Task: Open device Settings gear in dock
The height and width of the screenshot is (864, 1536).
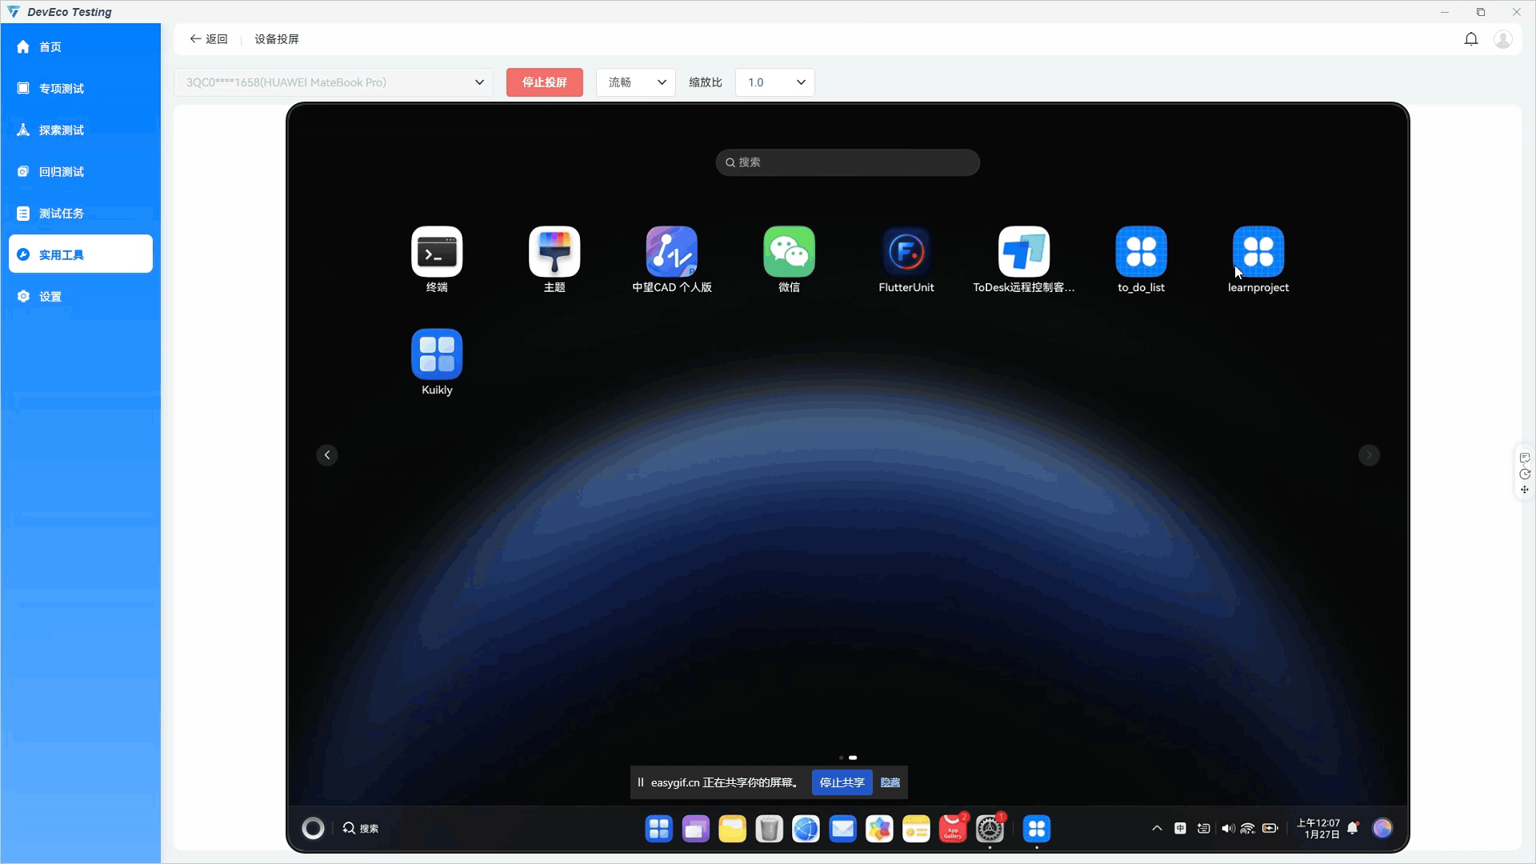Action: tap(990, 829)
